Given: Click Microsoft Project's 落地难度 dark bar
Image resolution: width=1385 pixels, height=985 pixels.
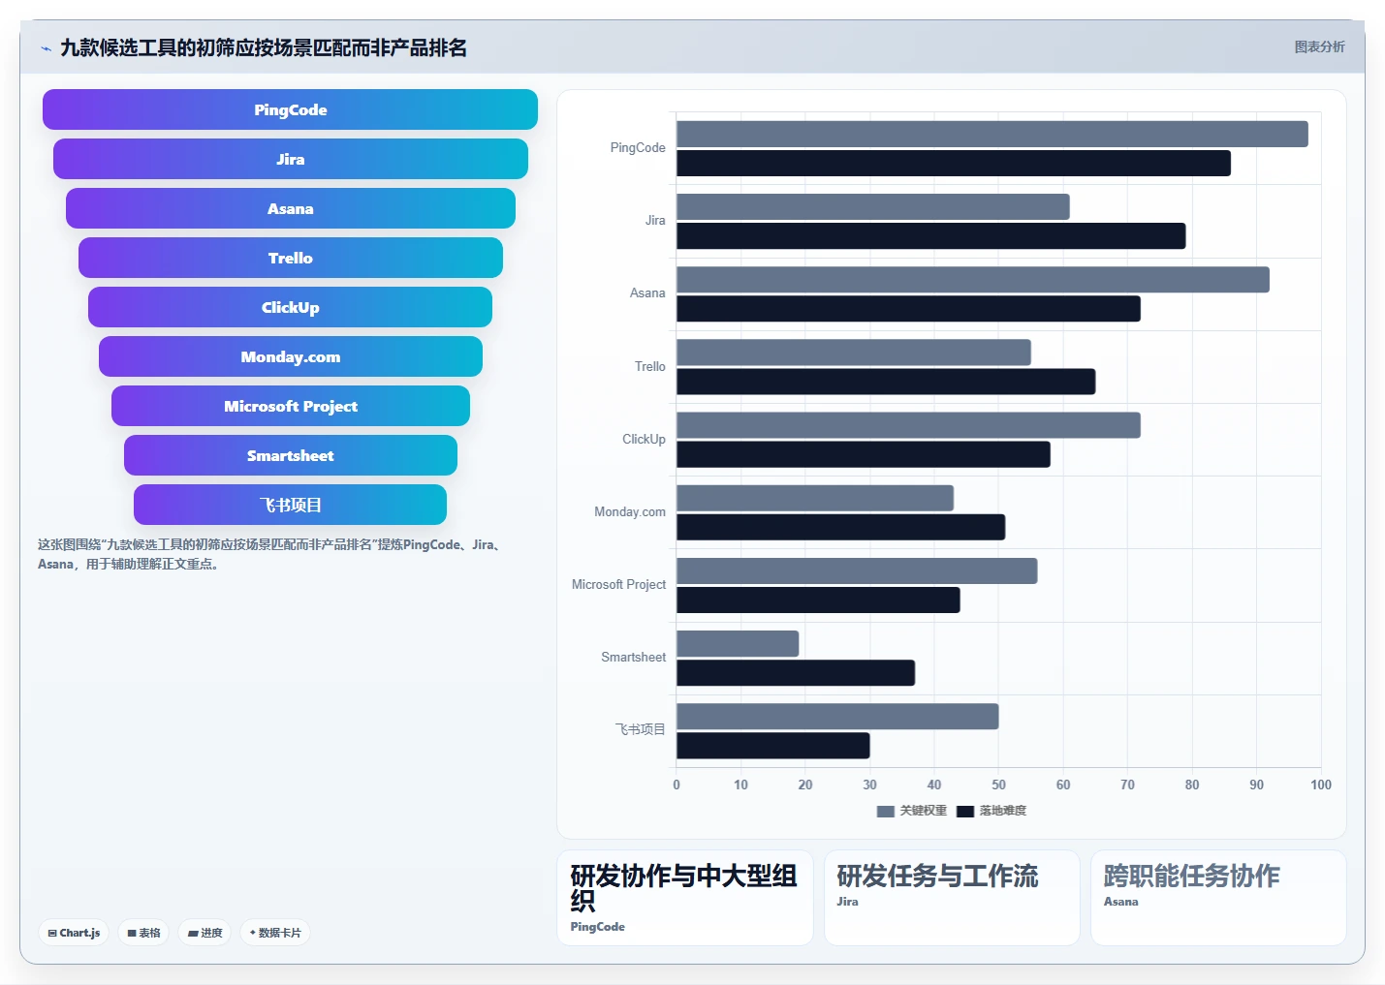Looking at the screenshot, I should (x=818, y=600).
